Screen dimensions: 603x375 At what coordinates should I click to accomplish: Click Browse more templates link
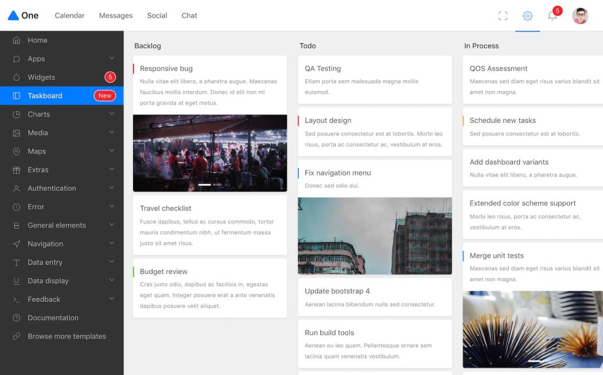[67, 336]
